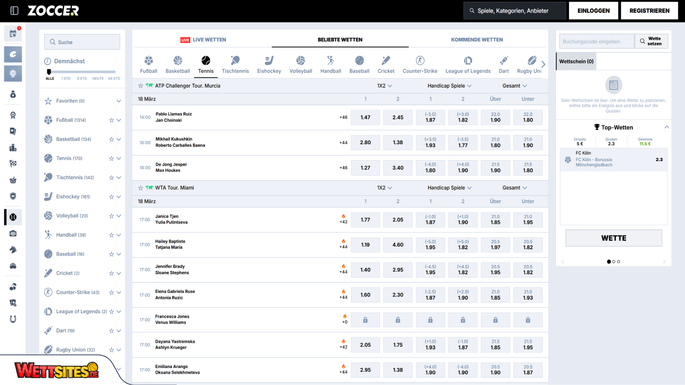Click the Einloggen button

coord(593,11)
